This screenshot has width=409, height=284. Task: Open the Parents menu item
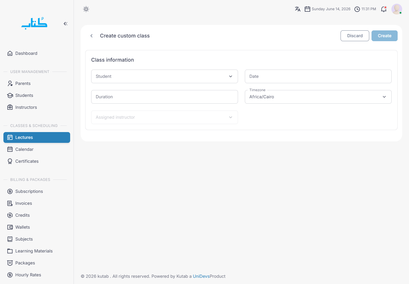tap(37, 83)
